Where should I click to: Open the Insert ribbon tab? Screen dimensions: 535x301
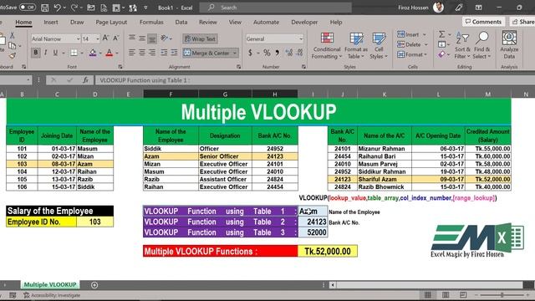click(x=50, y=23)
